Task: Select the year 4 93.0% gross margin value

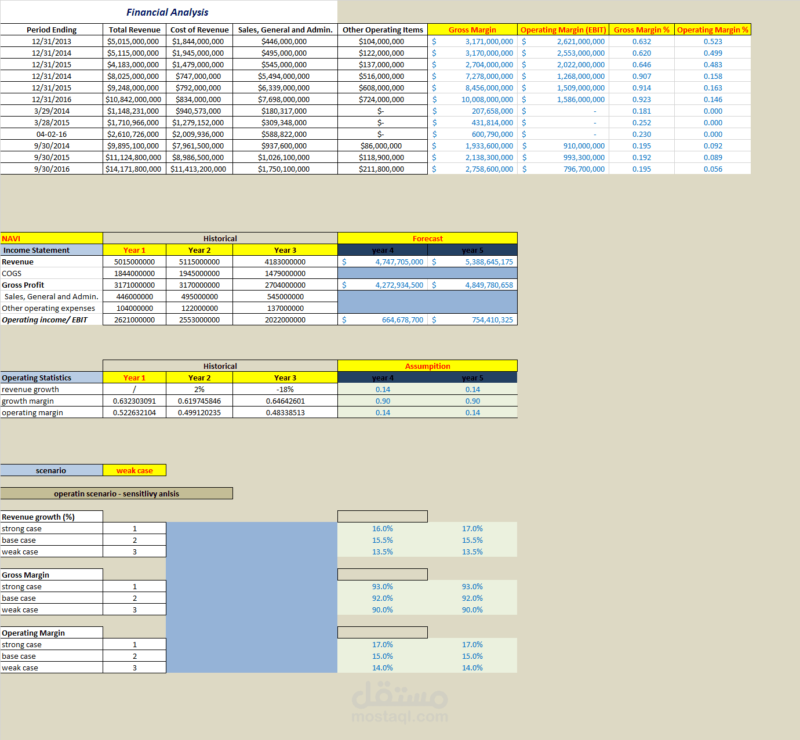Action: point(383,586)
